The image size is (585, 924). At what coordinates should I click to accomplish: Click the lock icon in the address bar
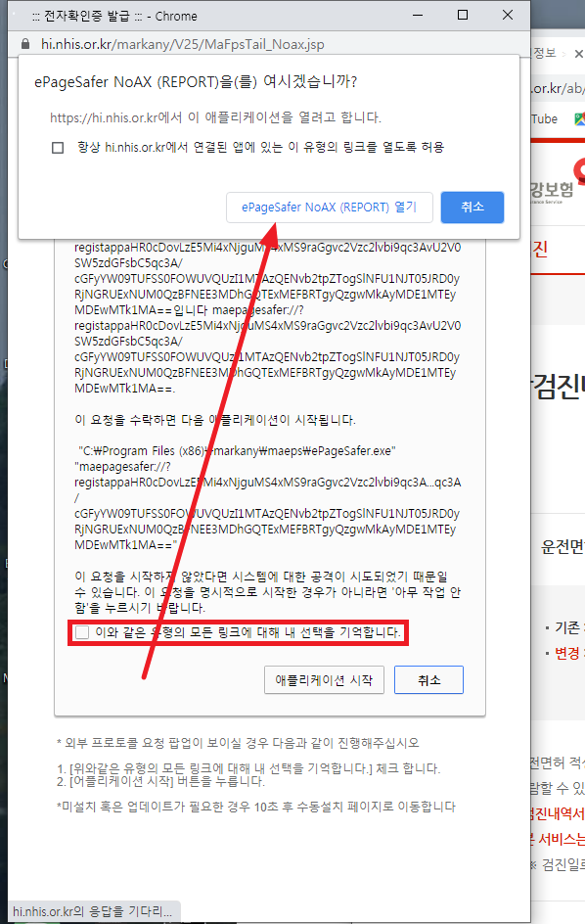(24, 44)
